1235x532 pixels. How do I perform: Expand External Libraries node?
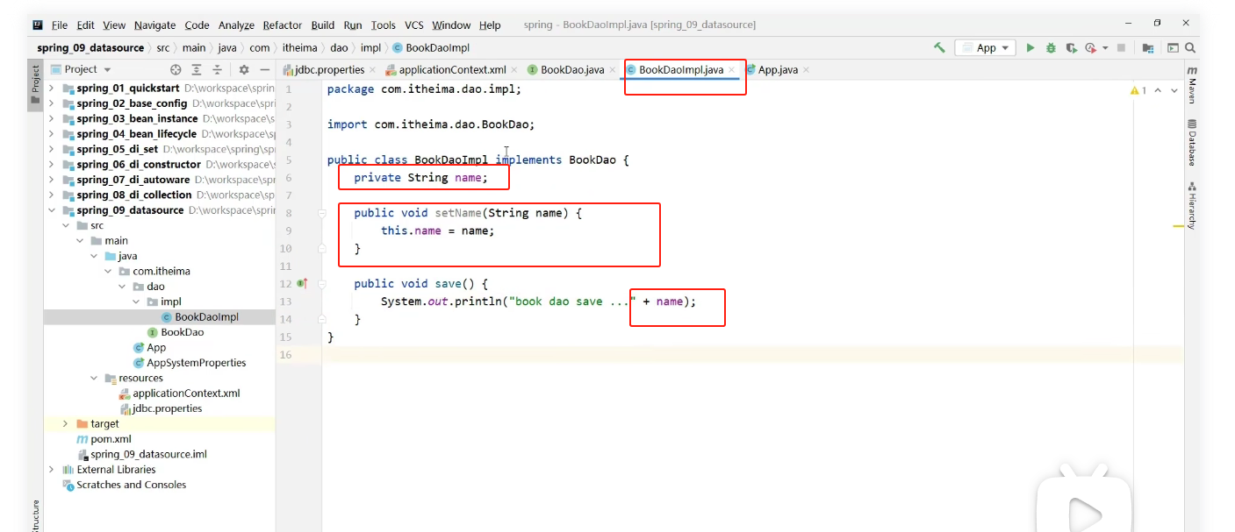tap(51, 470)
